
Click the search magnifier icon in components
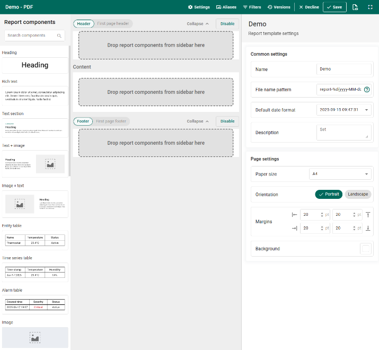pyautogui.click(x=59, y=36)
